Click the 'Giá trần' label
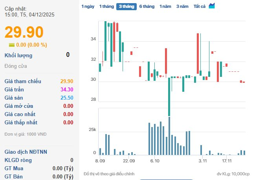Screen dimensions: 253x180 (x=14, y=89)
